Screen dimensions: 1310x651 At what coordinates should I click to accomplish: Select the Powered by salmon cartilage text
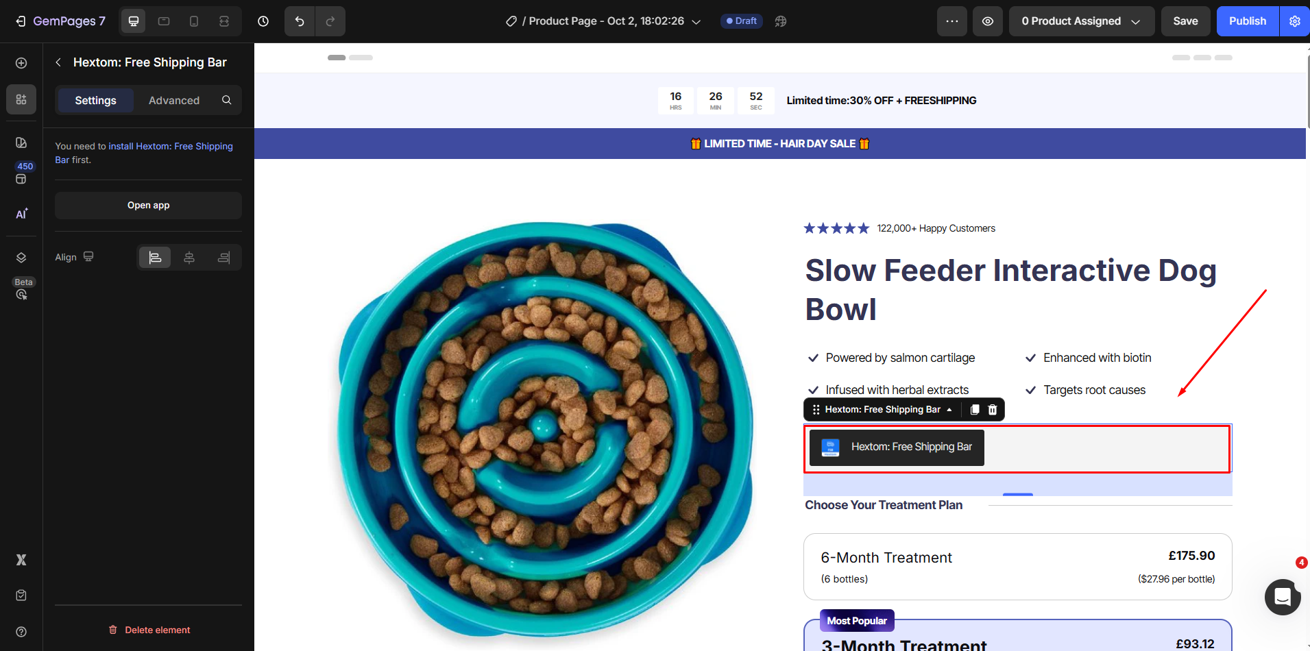click(x=900, y=358)
